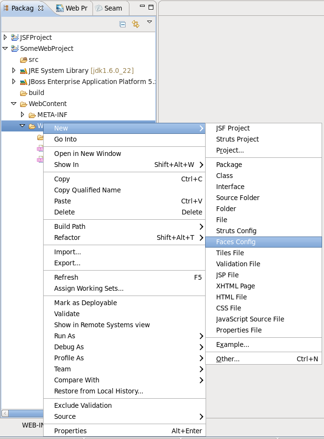Choose Open in New Window
324x439 pixels.
tap(125, 154)
